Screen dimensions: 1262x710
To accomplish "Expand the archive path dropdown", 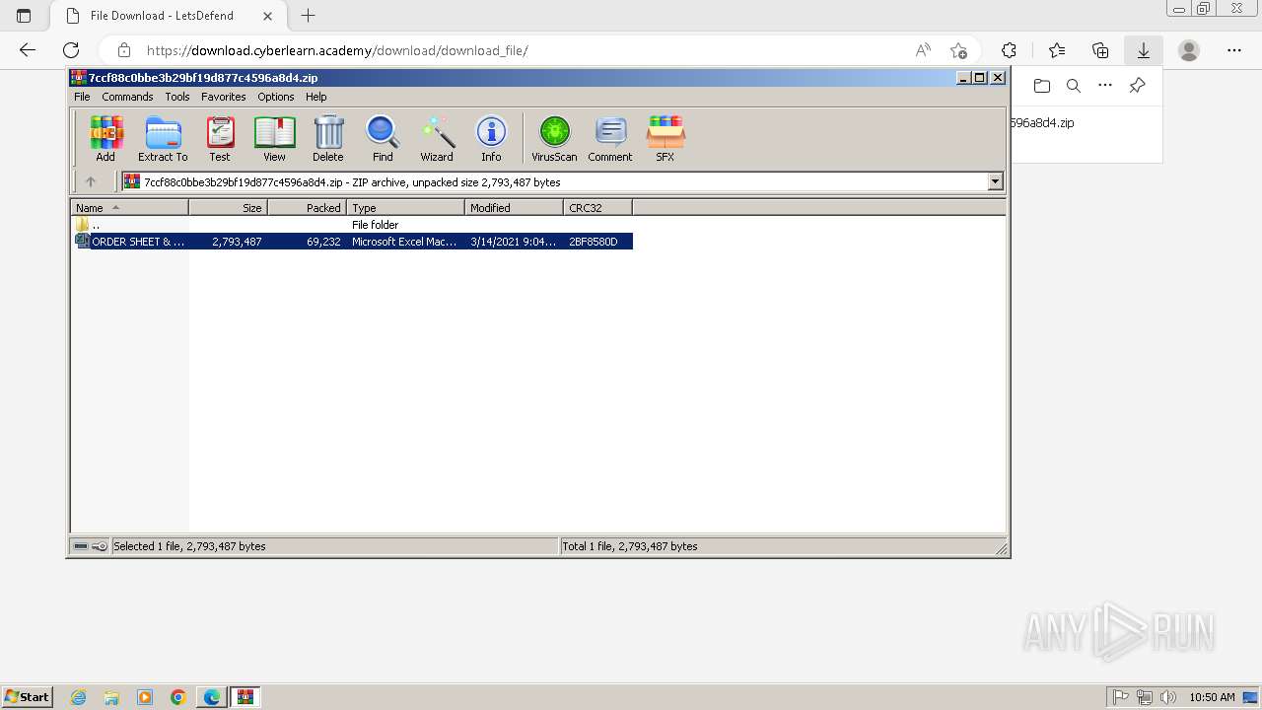I will 995,181.
